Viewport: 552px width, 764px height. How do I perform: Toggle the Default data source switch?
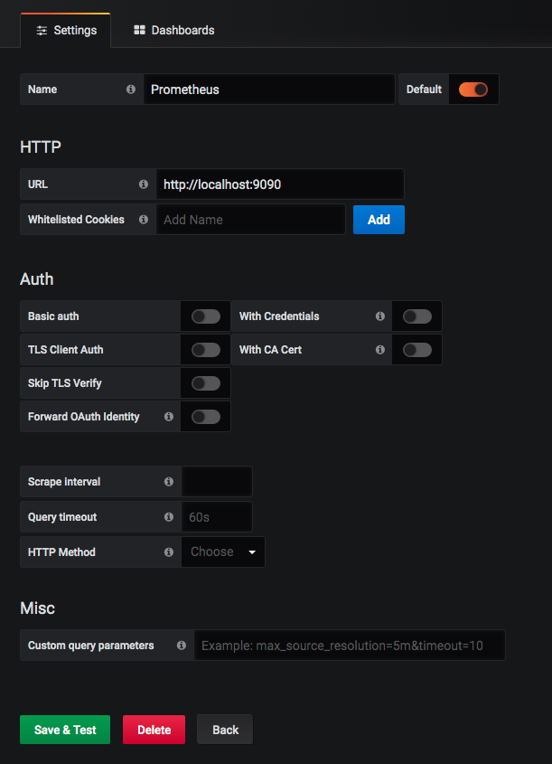[473, 90]
